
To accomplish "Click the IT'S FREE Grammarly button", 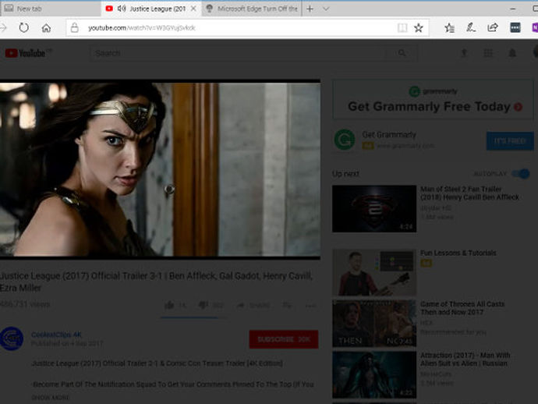I will [510, 140].
